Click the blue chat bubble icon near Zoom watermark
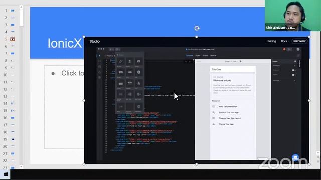321x180 pixels. (x=295, y=157)
